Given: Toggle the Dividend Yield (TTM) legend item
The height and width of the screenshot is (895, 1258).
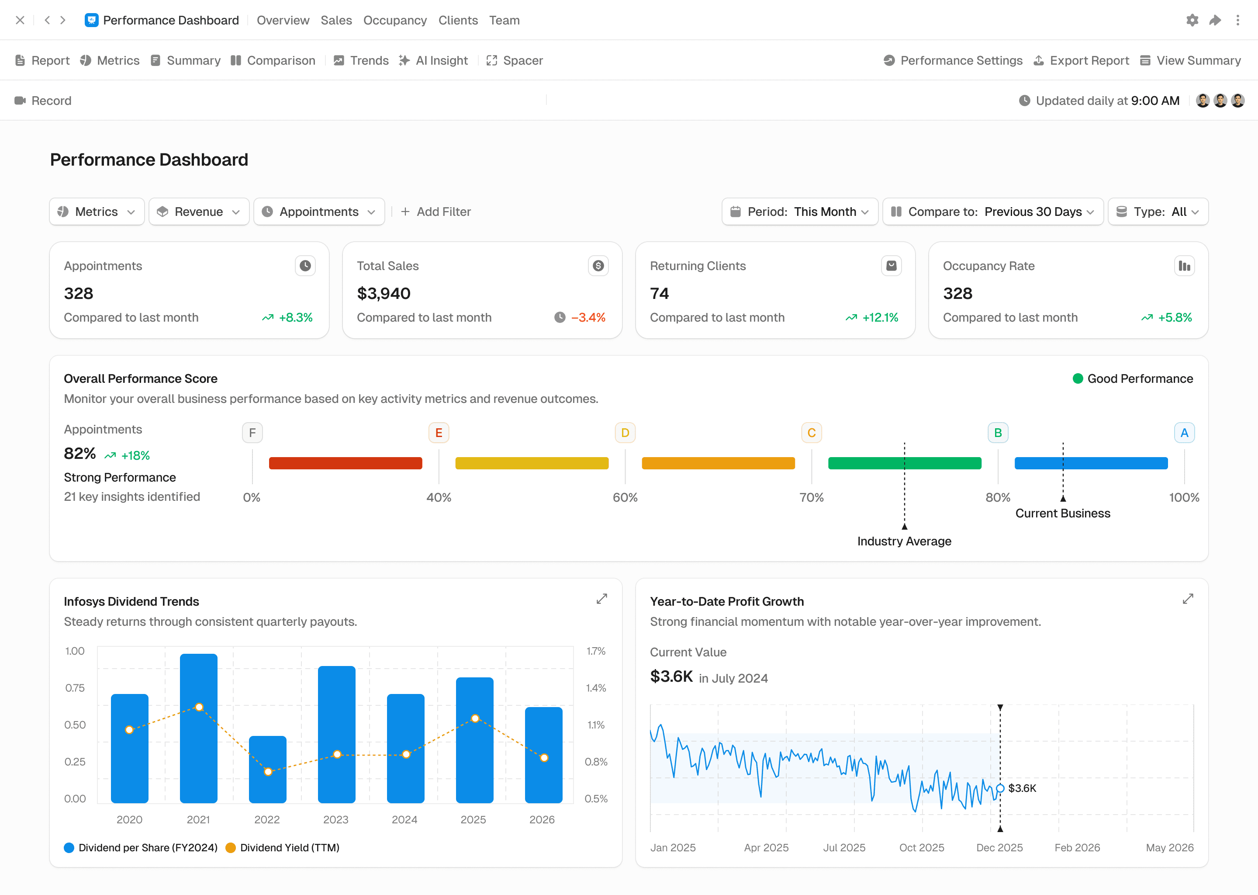Looking at the screenshot, I should pos(283,848).
